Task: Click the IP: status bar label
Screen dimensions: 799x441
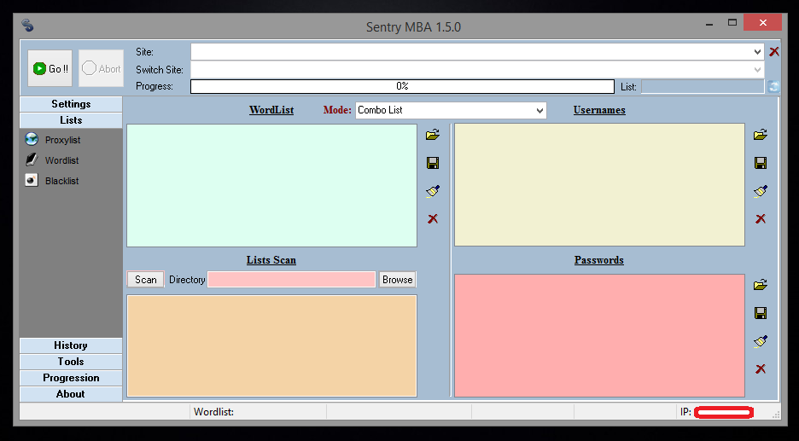Action: point(685,412)
